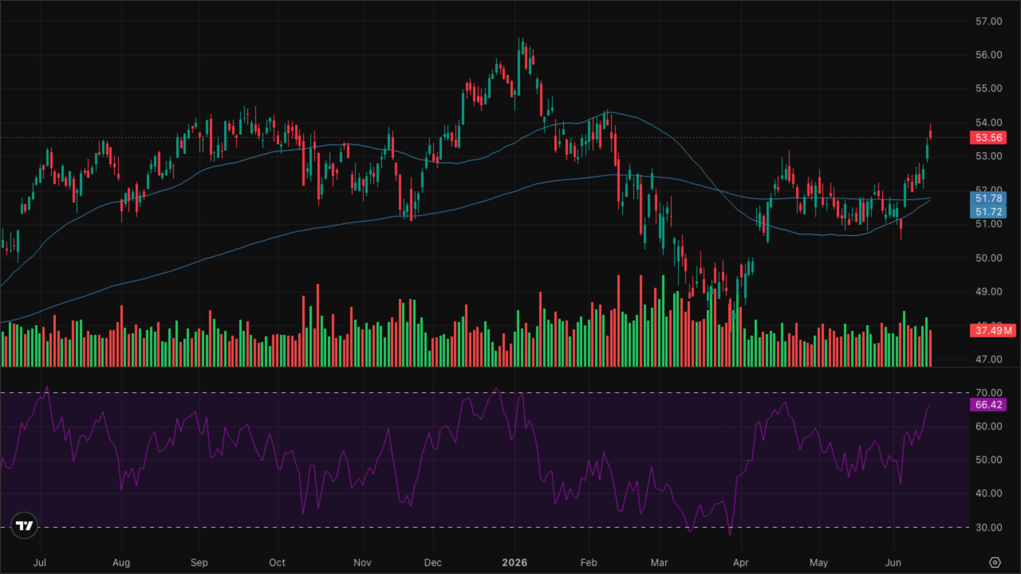The image size is (1021, 574).
Task: Click the moving average label 51.72
Action: pyautogui.click(x=988, y=212)
